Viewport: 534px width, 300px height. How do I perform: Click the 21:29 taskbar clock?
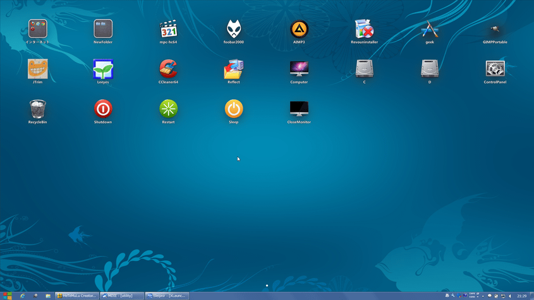point(522,296)
